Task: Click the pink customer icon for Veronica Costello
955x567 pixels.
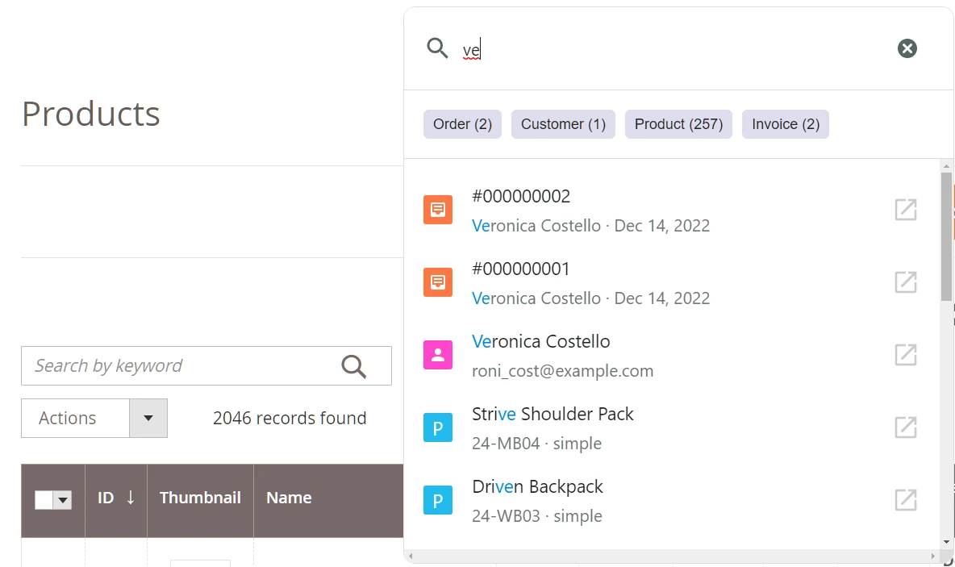Action: 438,355
